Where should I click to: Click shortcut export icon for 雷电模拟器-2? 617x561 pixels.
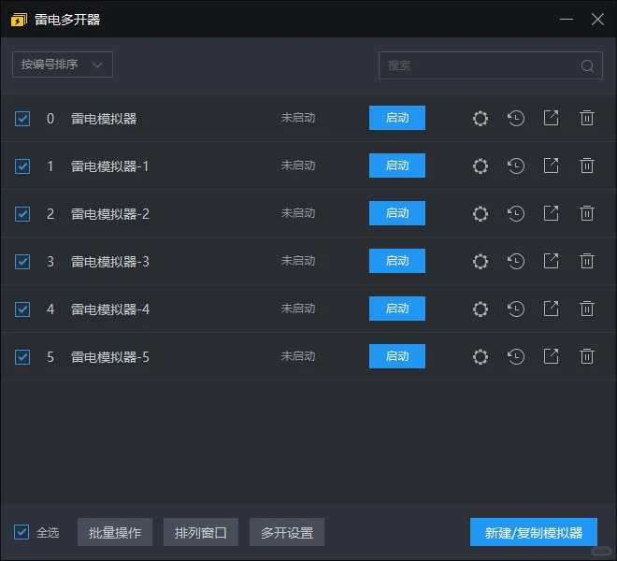[x=551, y=213]
